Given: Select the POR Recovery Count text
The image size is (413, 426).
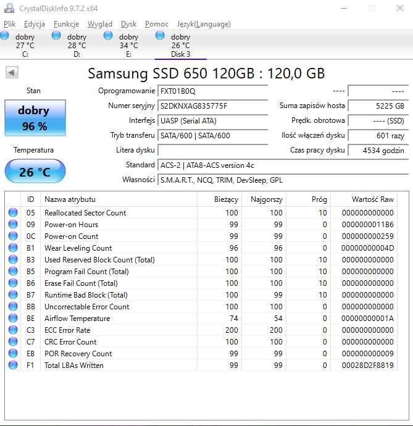Looking at the screenshot, I should coord(78,354).
